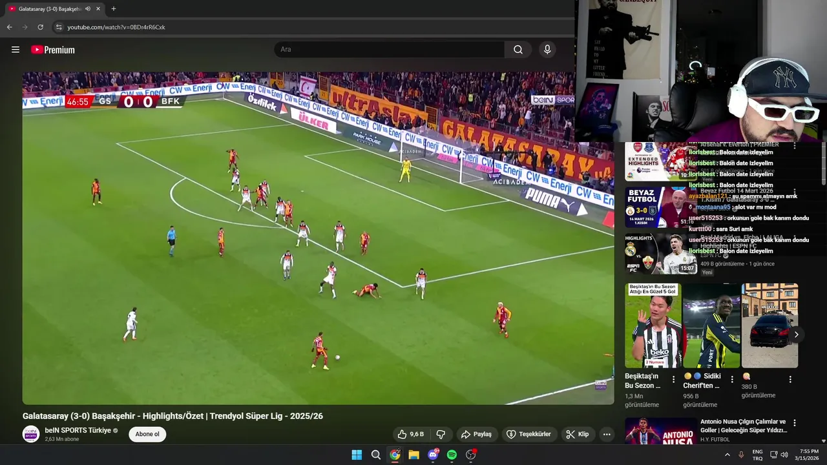Screen dimensions: 827x465
Task: Open Arsenal Extended Highlights video thumbnail
Action: coord(660,161)
